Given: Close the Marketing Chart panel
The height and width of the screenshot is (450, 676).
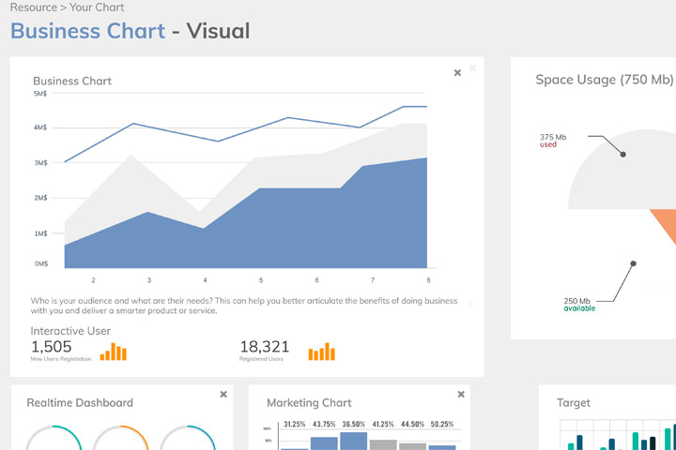Looking at the screenshot, I should (x=461, y=394).
